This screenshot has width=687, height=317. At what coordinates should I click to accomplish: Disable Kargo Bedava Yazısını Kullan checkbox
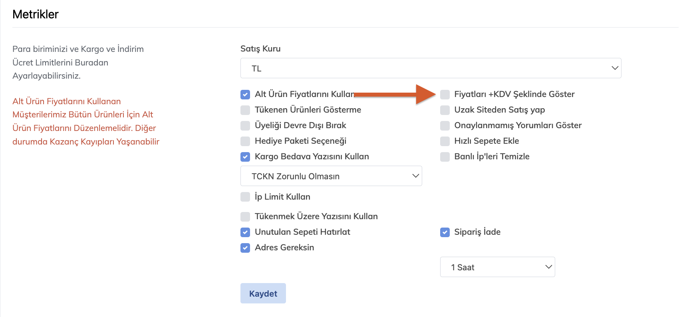point(245,157)
